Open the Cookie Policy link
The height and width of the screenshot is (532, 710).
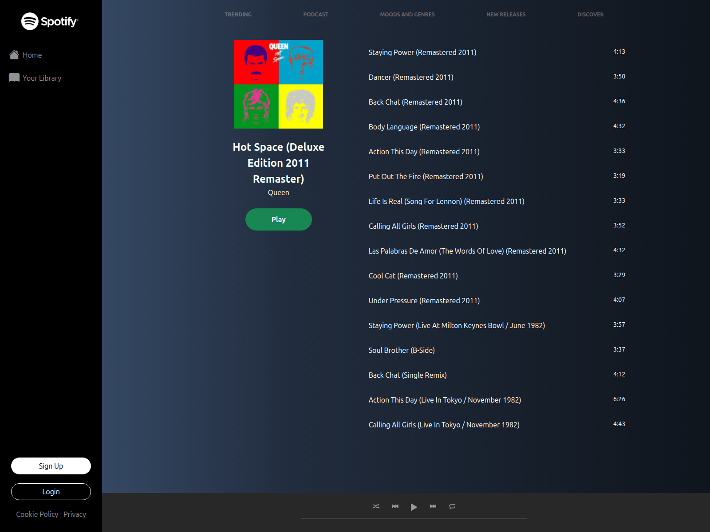(37, 514)
